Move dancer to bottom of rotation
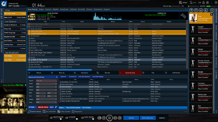Image resolution: width=218 pixels, height=122 pixels. point(206,10)
